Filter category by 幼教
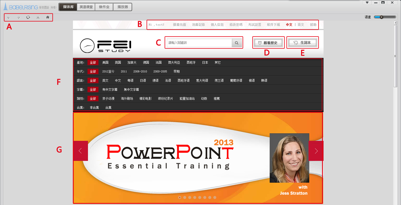The width and height of the screenshot is (401, 205). click(x=204, y=99)
